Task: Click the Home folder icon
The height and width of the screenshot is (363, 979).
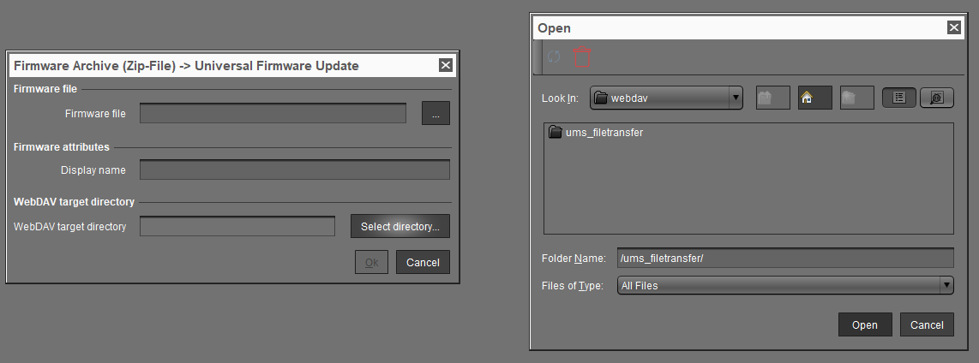Action: [814, 98]
